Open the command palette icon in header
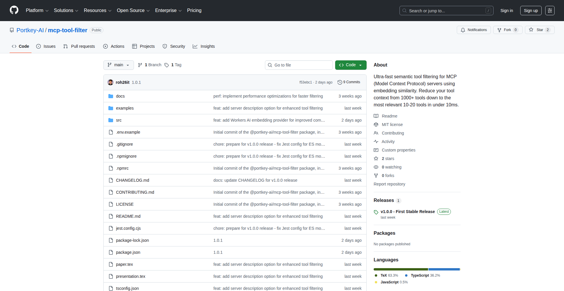564x291 pixels. [x=550, y=11]
